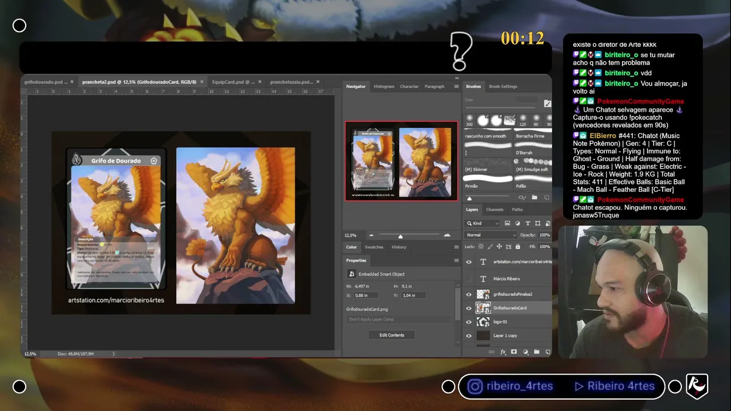Viewport: 731px width, 411px height.
Task: Create a new brush preset
Action: click(547, 198)
